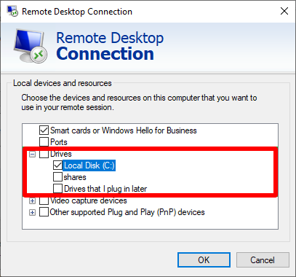296x277 pixels.
Task: Select Video capture devices label
Action: [x=89, y=200]
